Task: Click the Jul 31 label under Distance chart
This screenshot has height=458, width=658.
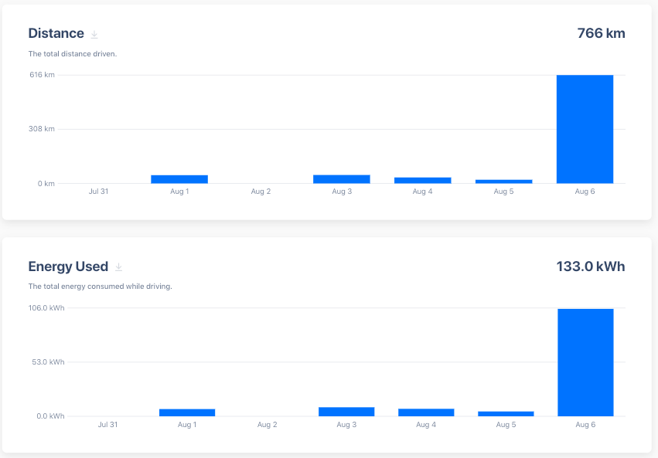Action: 98,191
